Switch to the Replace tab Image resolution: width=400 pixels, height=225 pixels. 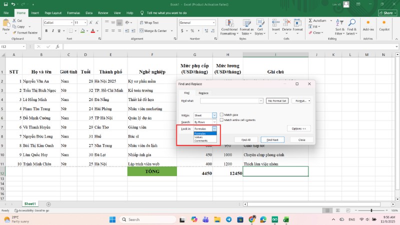pyautogui.click(x=203, y=93)
